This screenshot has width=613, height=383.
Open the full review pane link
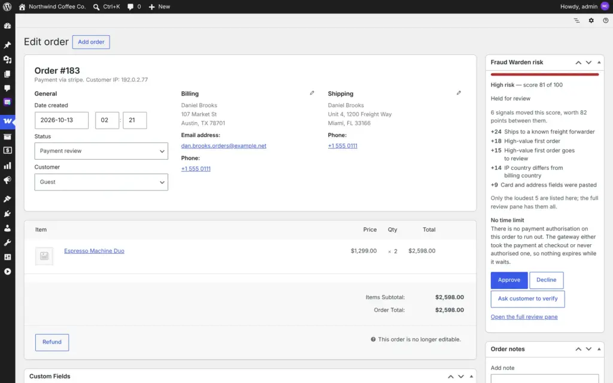tap(524, 317)
